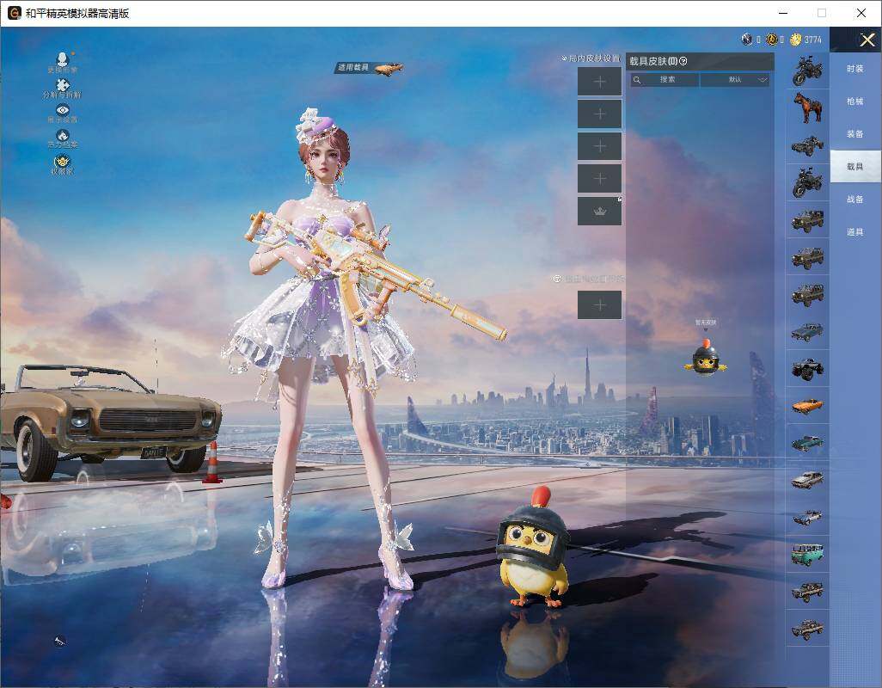The width and height of the screenshot is (882, 688).
Task: Select the horse in vehicle list
Action: pos(808,107)
